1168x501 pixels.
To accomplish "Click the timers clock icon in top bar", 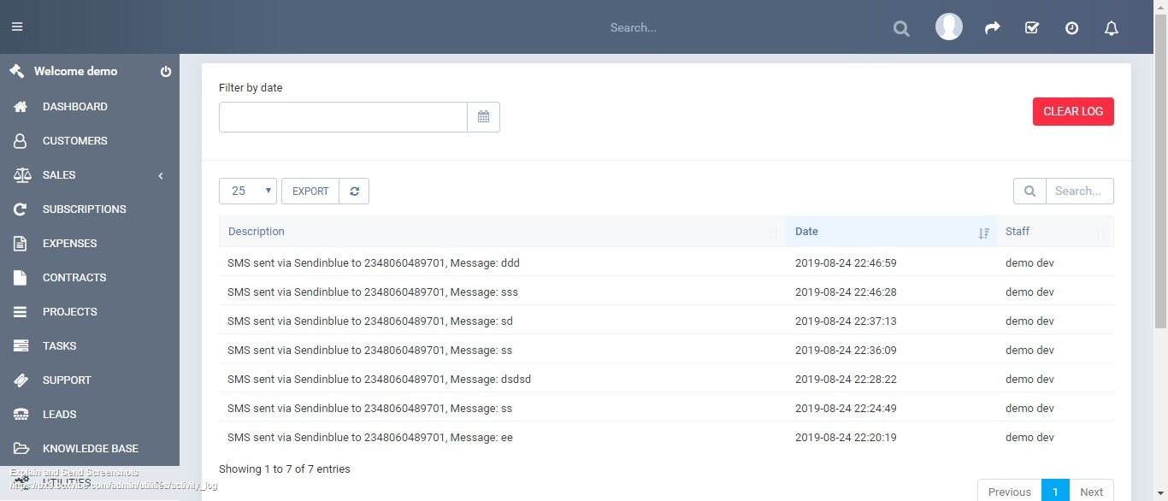I will coord(1071,27).
